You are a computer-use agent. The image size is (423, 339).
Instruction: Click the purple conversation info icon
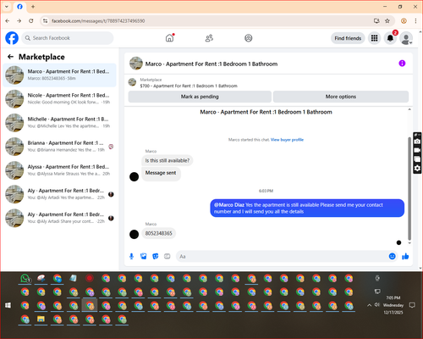coord(402,64)
